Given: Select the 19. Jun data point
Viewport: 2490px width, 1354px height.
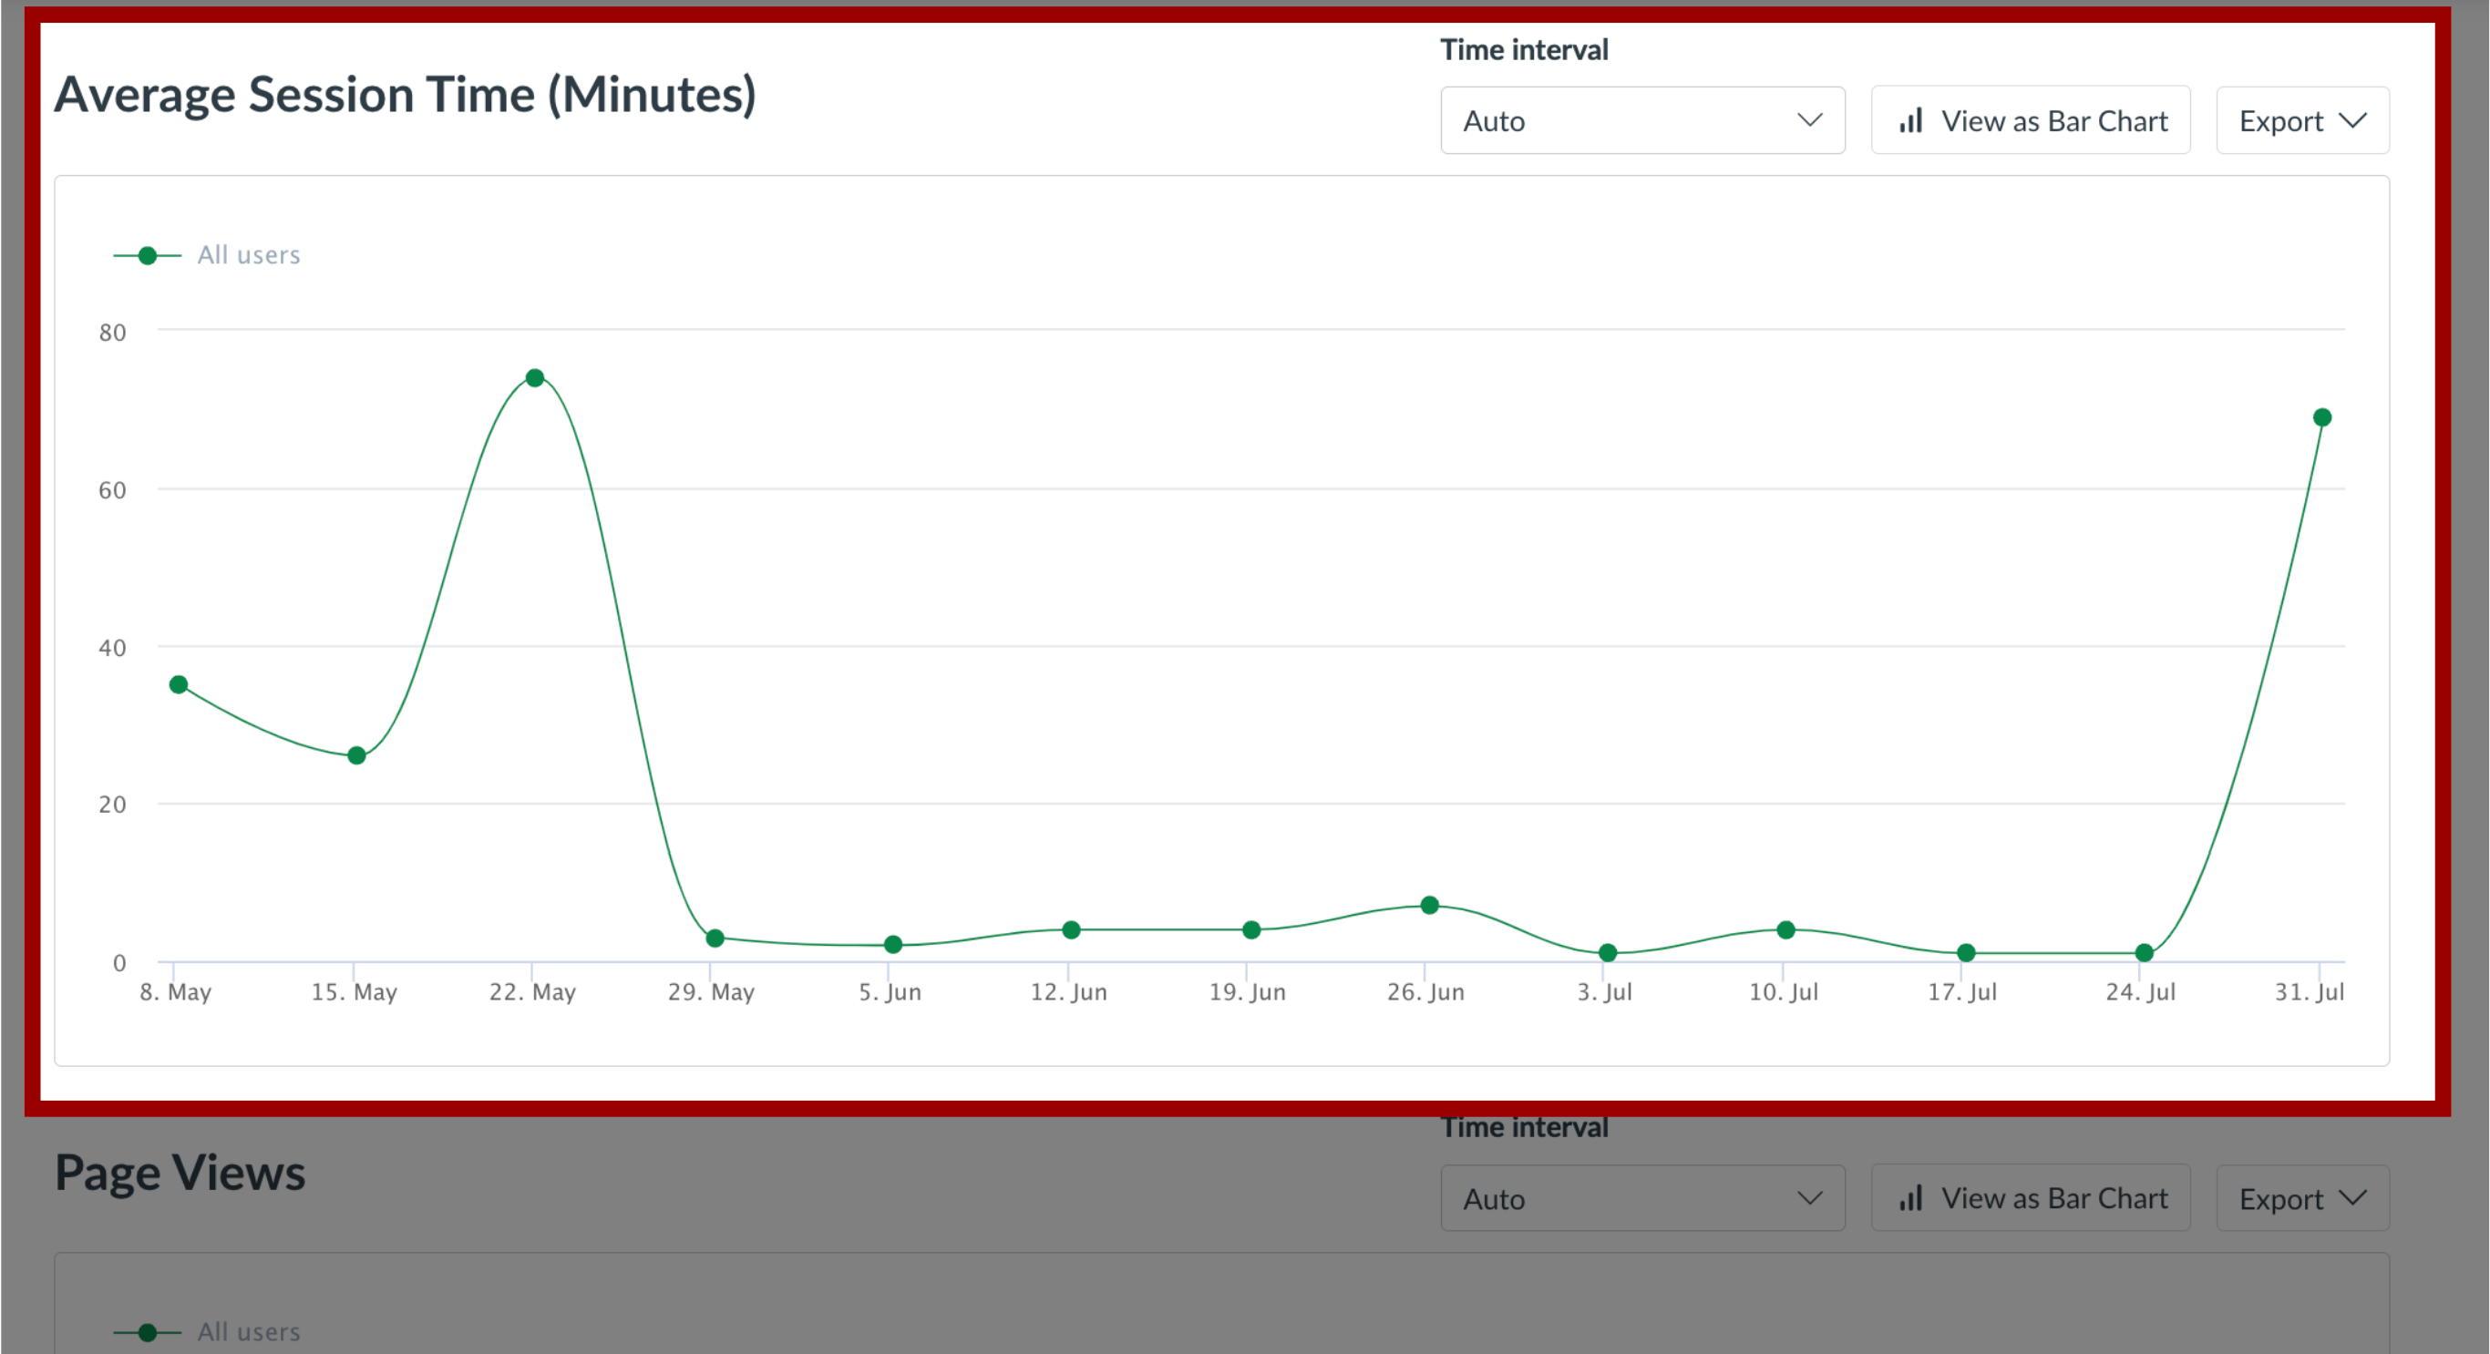Looking at the screenshot, I should tap(1250, 929).
